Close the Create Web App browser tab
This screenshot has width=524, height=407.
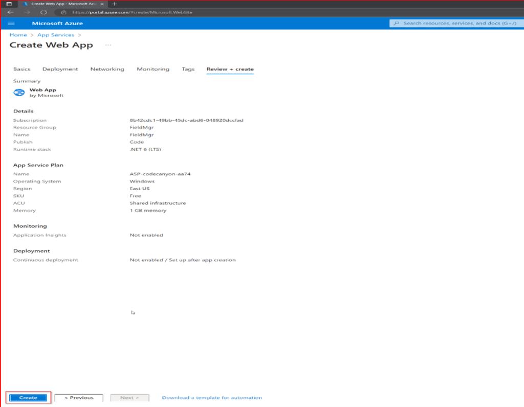(102, 4)
